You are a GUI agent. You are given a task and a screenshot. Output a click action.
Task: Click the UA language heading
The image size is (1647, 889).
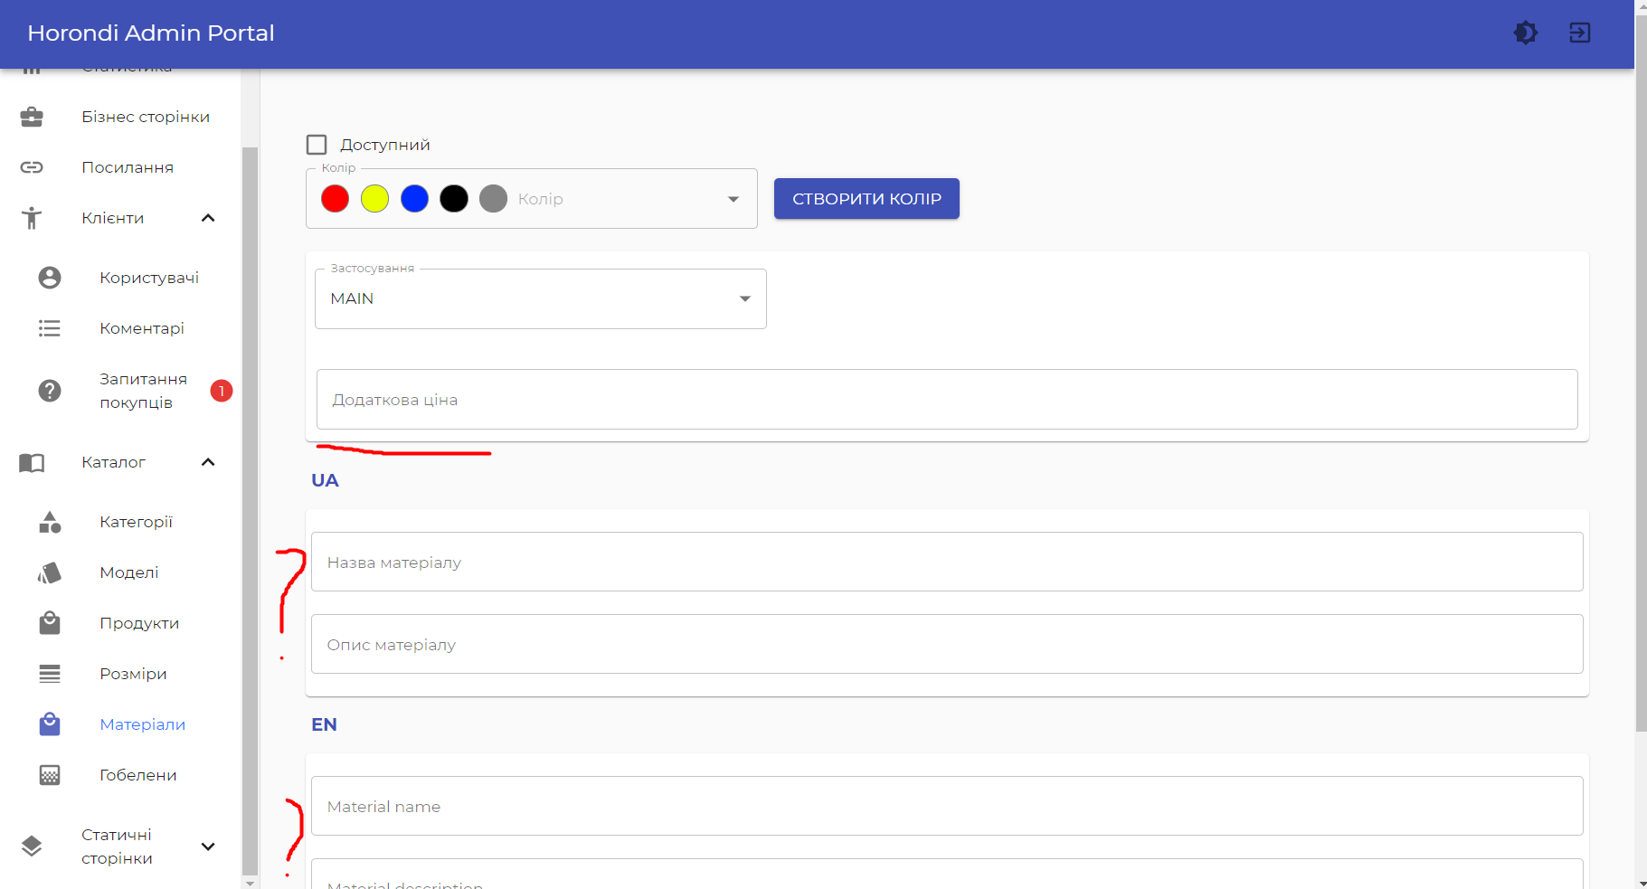325,480
